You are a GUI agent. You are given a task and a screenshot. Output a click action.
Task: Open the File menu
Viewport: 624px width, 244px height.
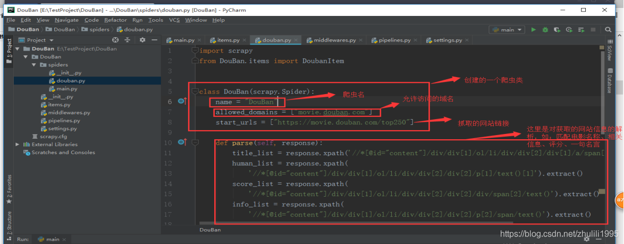(11, 20)
